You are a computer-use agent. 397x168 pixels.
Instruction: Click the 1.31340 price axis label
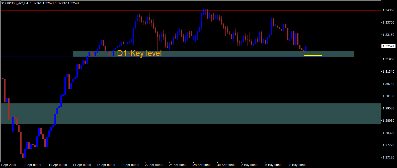coord(388,72)
